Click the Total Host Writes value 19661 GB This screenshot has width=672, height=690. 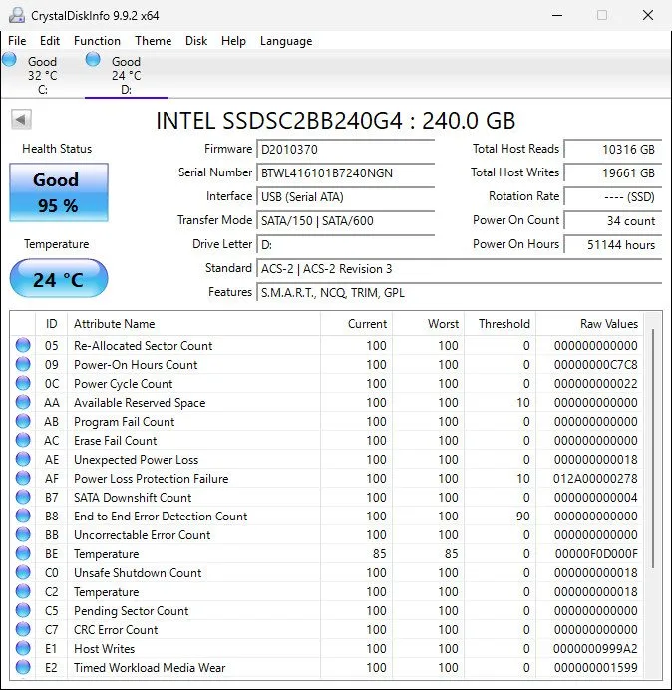pyautogui.click(x=612, y=172)
